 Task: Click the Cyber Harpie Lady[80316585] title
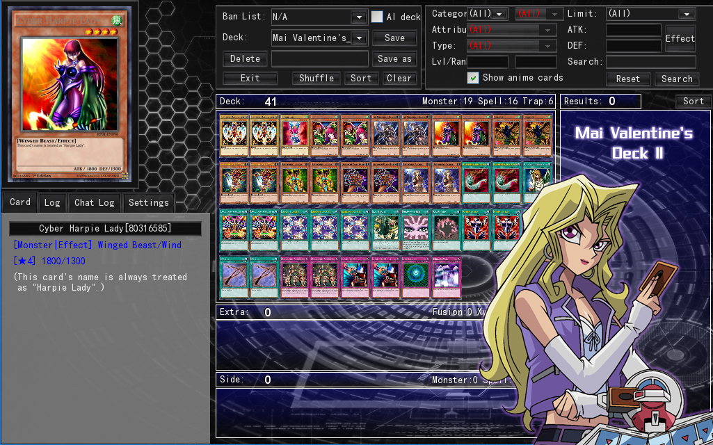coord(105,228)
